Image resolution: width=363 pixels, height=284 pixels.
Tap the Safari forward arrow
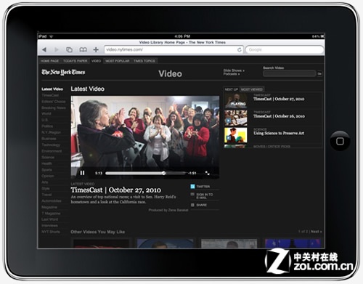click(57, 49)
